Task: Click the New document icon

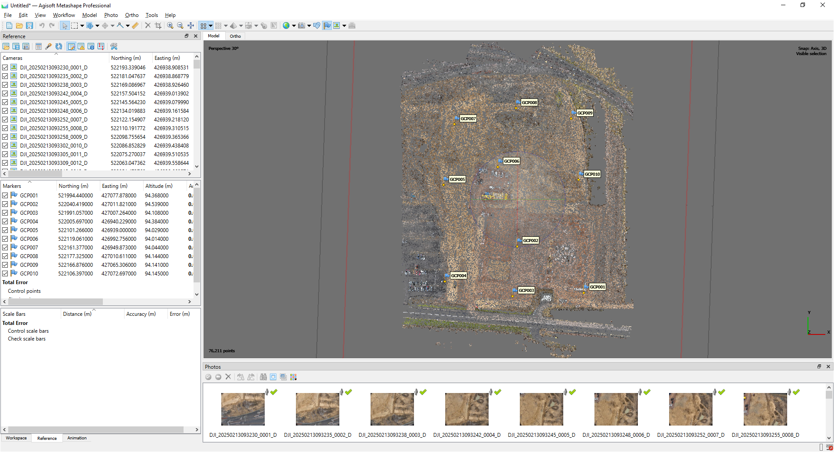Action: click(x=9, y=26)
